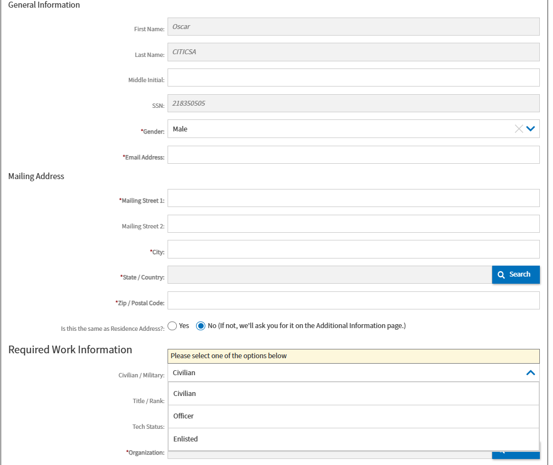The image size is (553, 465).
Task: Click the State / Country Search button
Action: (x=515, y=274)
